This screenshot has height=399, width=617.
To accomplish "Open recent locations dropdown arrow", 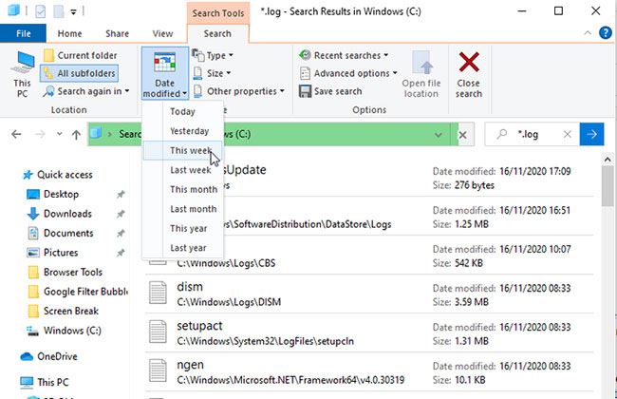I will (x=60, y=134).
